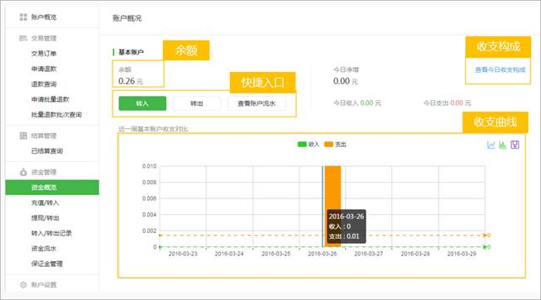Select 申请退款 menu item
The width and height of the screenshot is (541, 300).
click(44, 69)
